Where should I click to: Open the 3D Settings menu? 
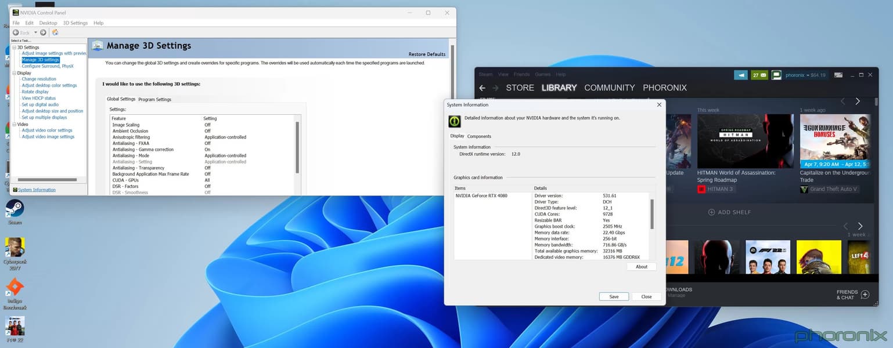75,23
